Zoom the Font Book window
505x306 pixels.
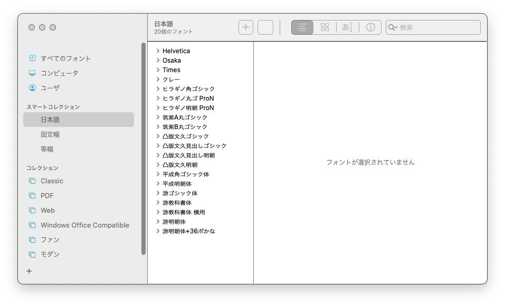pyautogui.click(x=53, y=27)
